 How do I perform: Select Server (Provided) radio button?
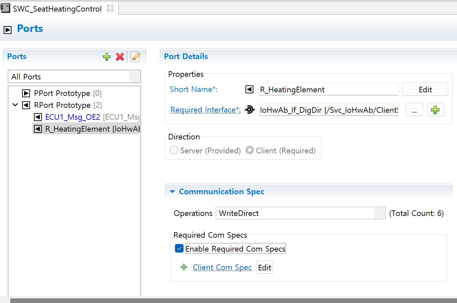[x=174, y=150]
